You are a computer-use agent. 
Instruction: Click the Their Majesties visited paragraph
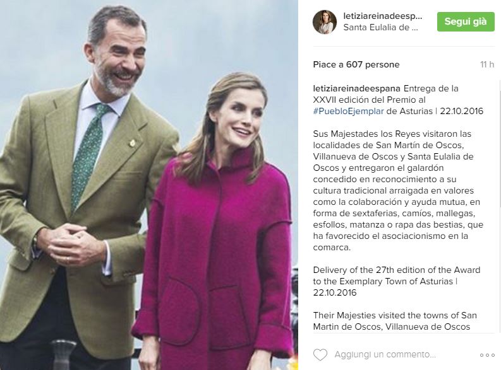pos(395,321)
